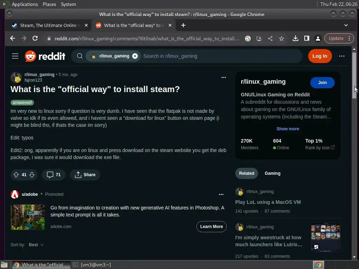Image resolution: width=359 pixels, height=269 pixels.
Task: Open the r/linux_gaming link above the post title
Action: coord(39,75)
